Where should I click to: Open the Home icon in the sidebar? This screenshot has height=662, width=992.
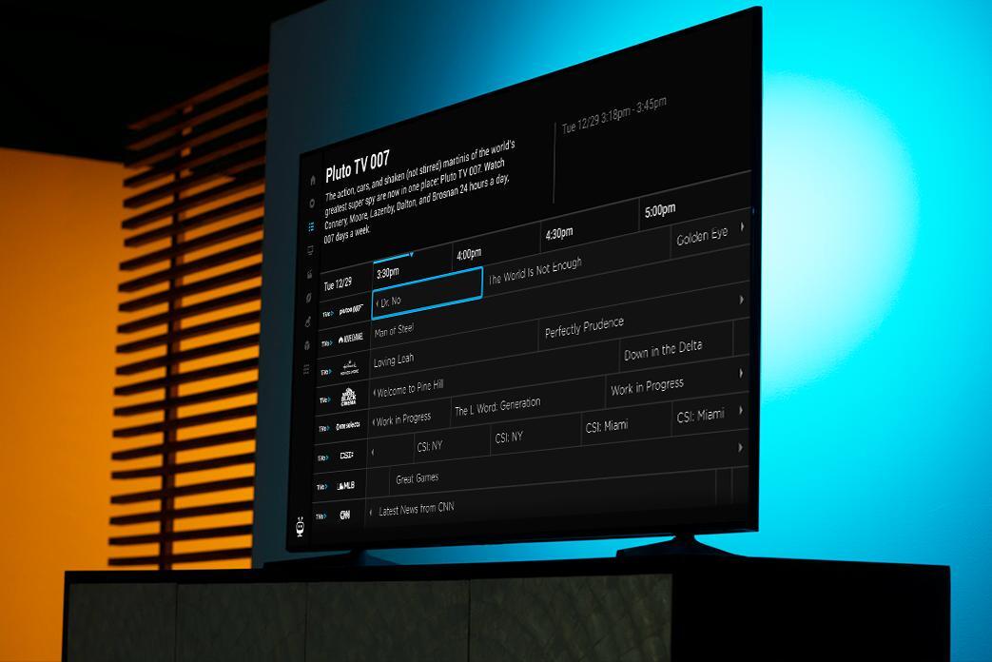pos(312,180)
